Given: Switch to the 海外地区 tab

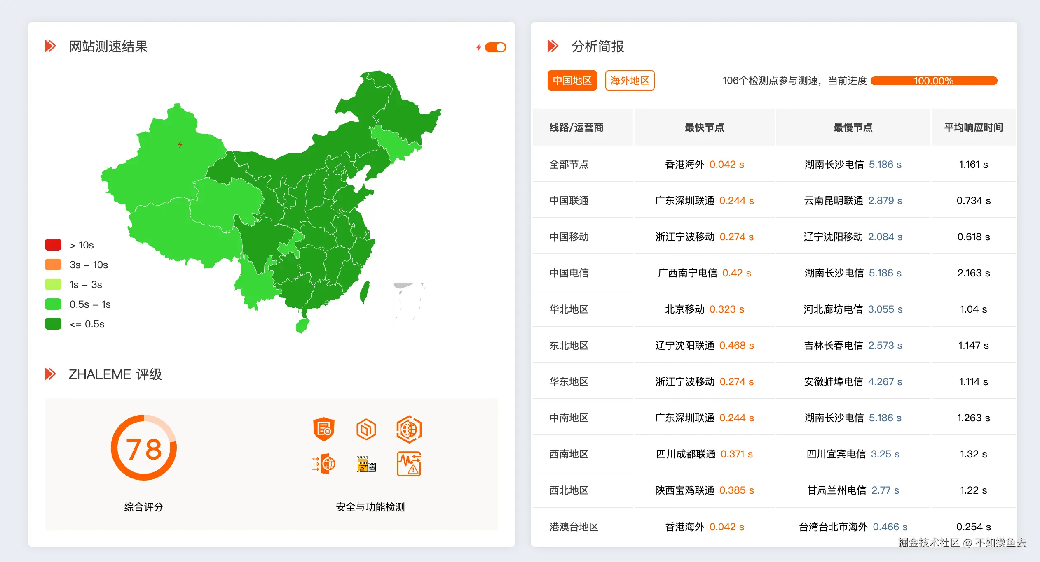Looking at the screenshot, I should point(630,80).
